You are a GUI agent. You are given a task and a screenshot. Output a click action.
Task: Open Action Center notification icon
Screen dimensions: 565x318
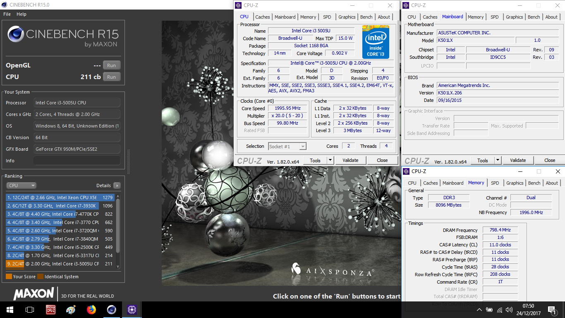point(552,309)
